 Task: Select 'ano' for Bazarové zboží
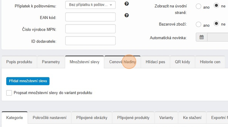tap(198, 24)
